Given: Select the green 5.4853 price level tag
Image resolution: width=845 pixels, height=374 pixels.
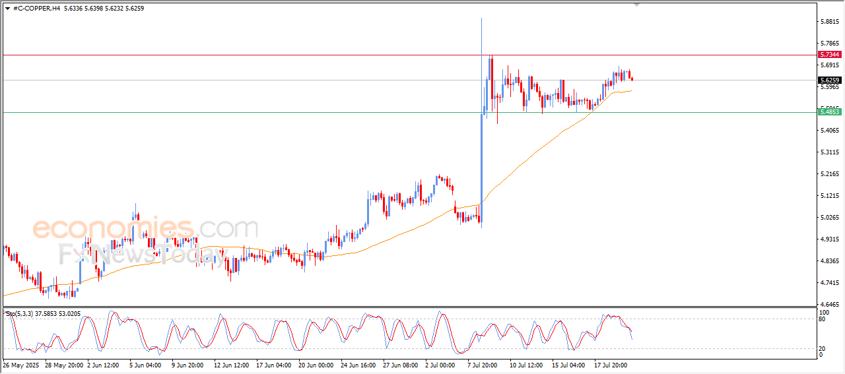Looking at the screenshot, I should (829, 112).
